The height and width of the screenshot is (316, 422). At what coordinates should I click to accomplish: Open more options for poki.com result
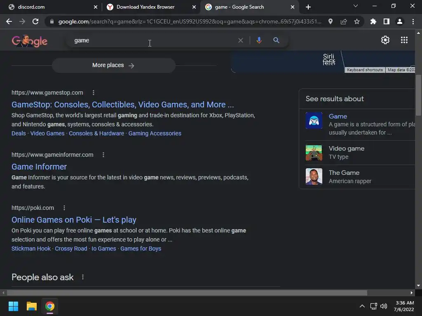64,208
